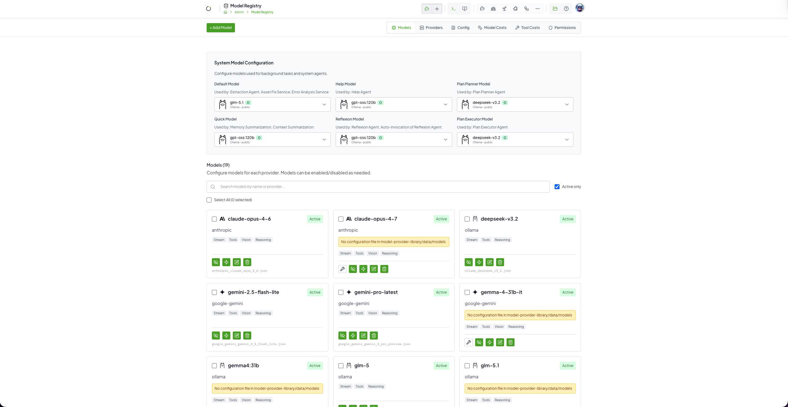Toggle visibility eye on deepseek-v3.2 card

tap(469, 262)
